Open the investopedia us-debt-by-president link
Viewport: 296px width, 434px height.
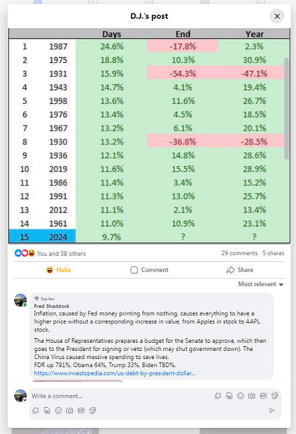pyautogui.click(x=115, y=373)
